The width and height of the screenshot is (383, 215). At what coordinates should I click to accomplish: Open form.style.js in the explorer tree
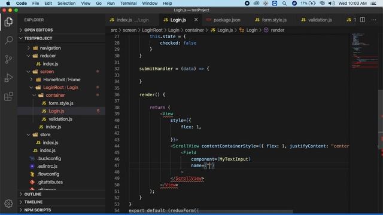coord(61,103)
